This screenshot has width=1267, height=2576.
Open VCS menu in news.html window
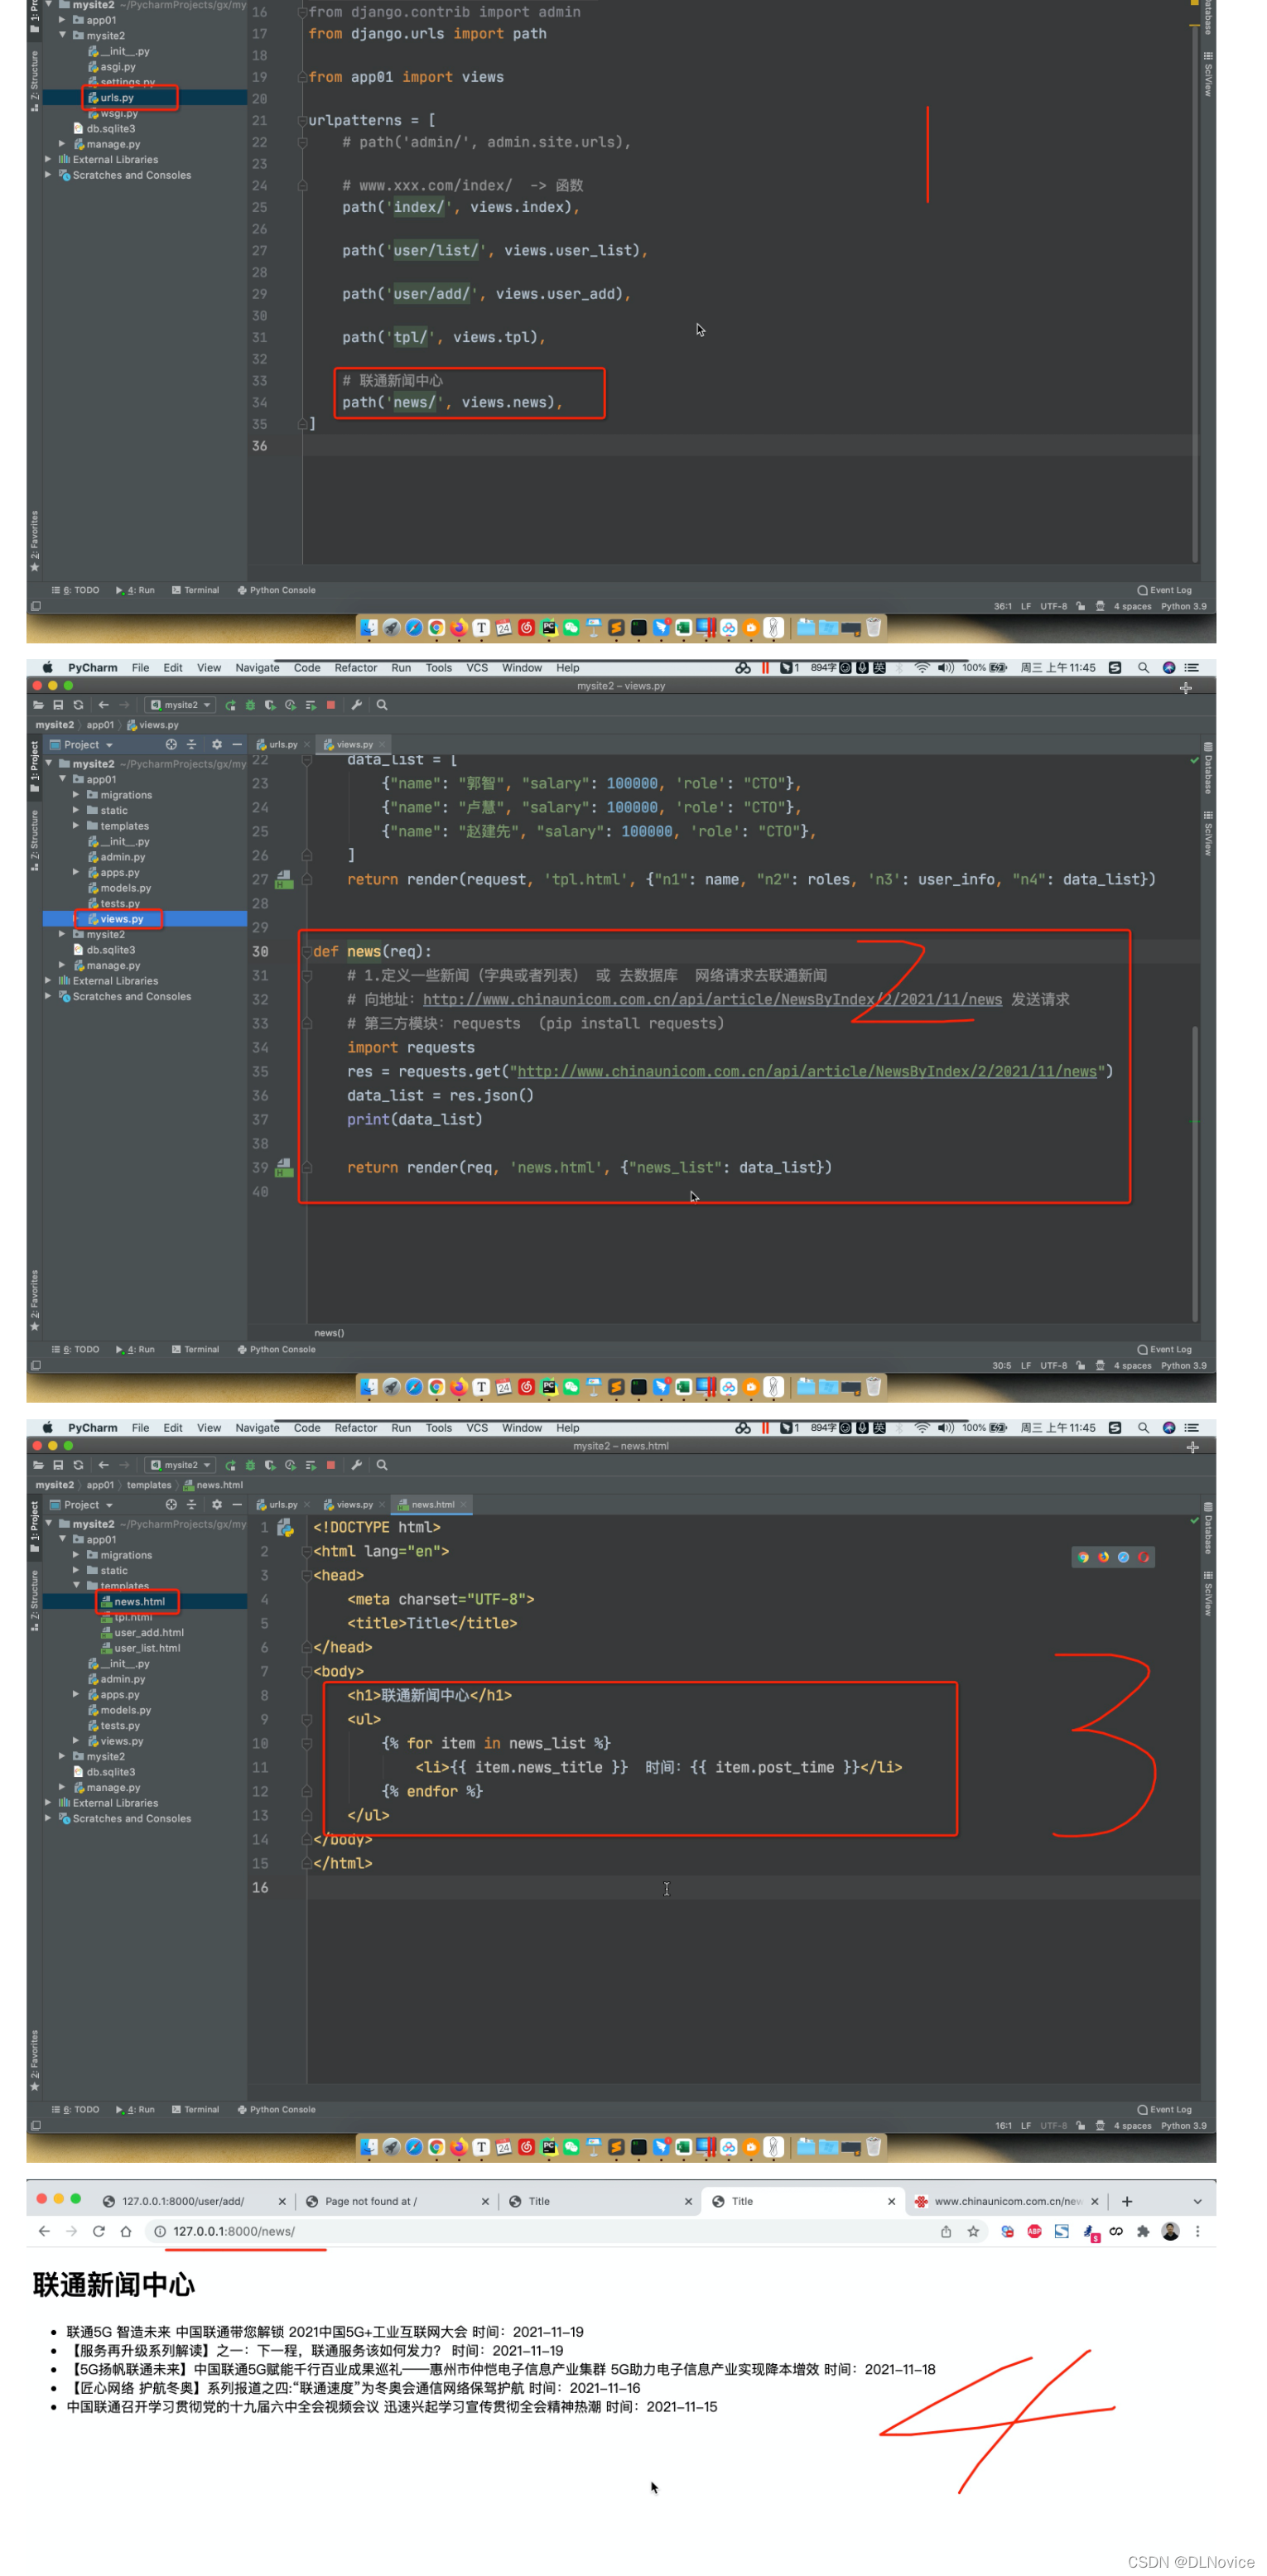click(x=477, y=1428)
